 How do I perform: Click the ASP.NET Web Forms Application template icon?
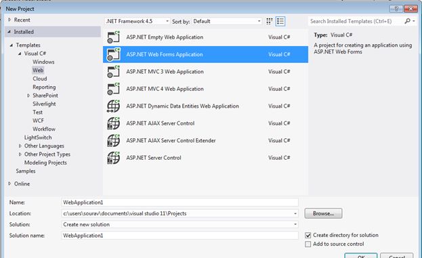tap(113, 54)
